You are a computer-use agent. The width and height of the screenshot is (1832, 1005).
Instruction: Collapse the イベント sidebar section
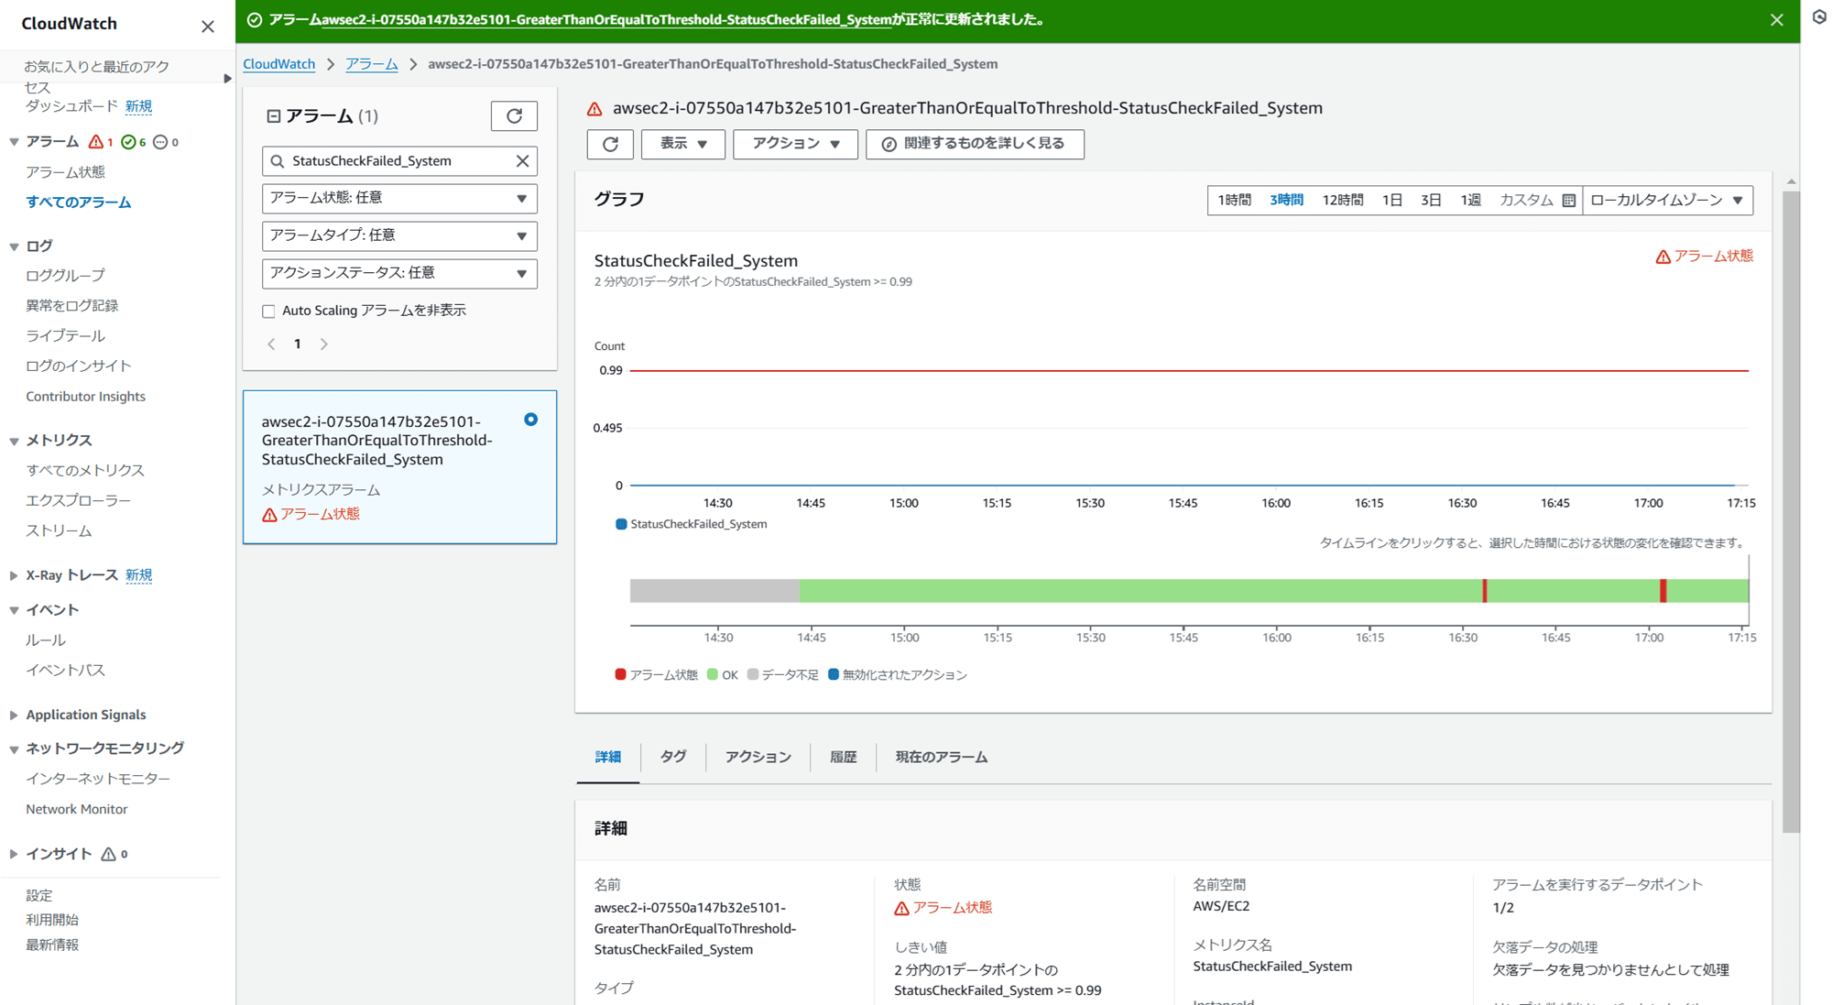pos(14,610)
